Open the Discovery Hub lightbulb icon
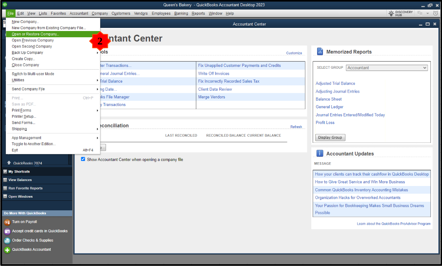442x266 pixels. [391, 13]
